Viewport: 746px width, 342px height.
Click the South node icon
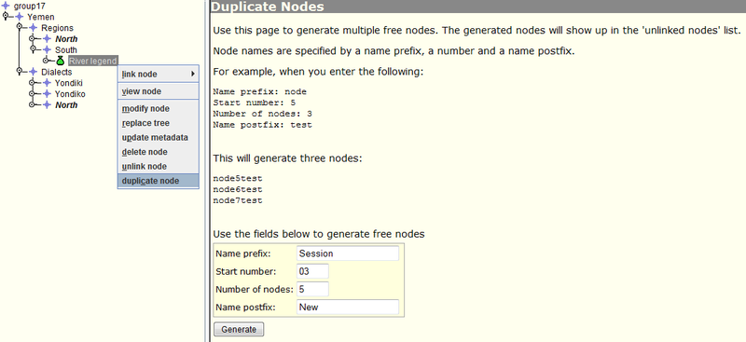tap(47, 50)
